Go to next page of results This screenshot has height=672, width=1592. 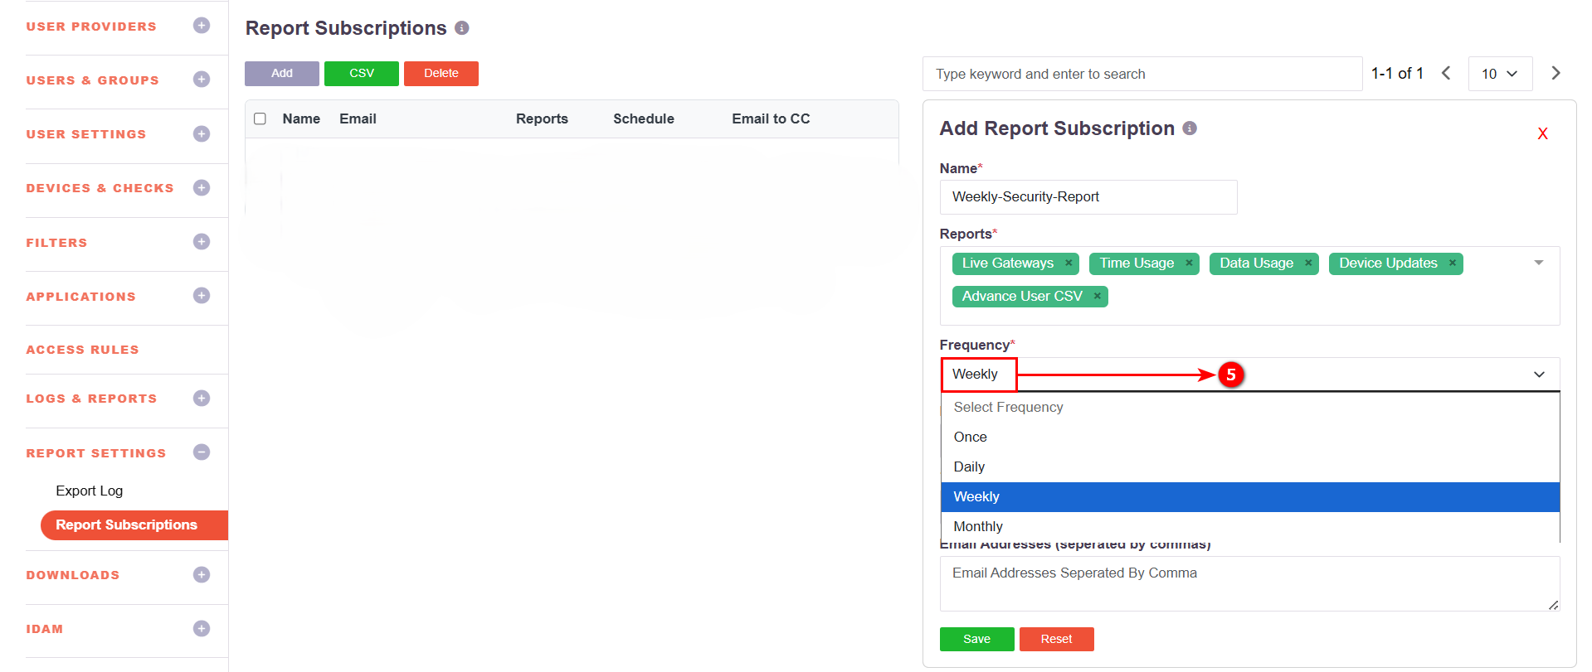click(x=1555, y=73)
